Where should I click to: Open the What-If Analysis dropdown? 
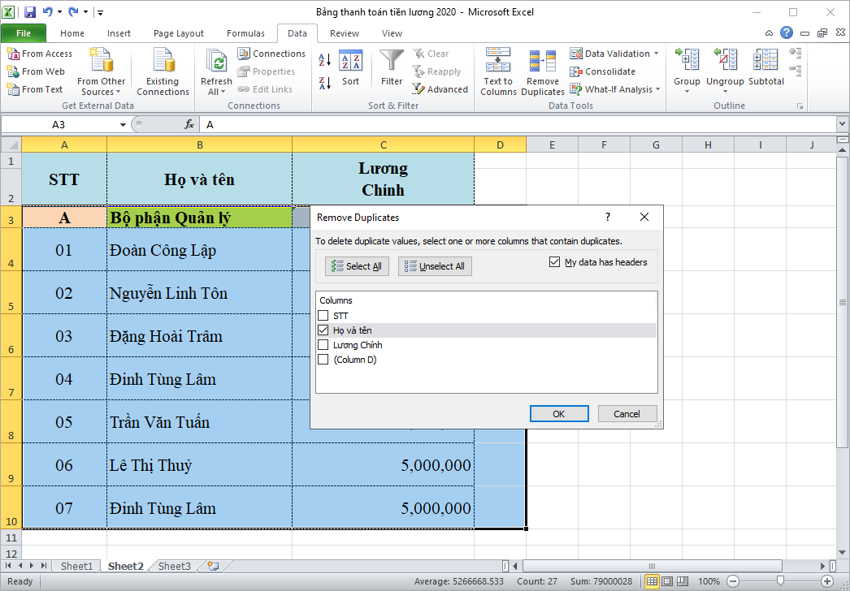[x=614, y=89]
